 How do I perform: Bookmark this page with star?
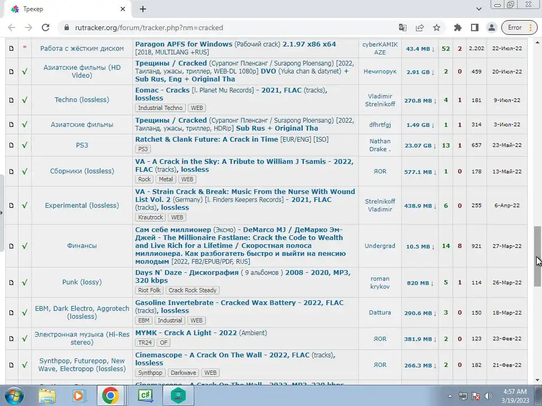tap(437, 27)
